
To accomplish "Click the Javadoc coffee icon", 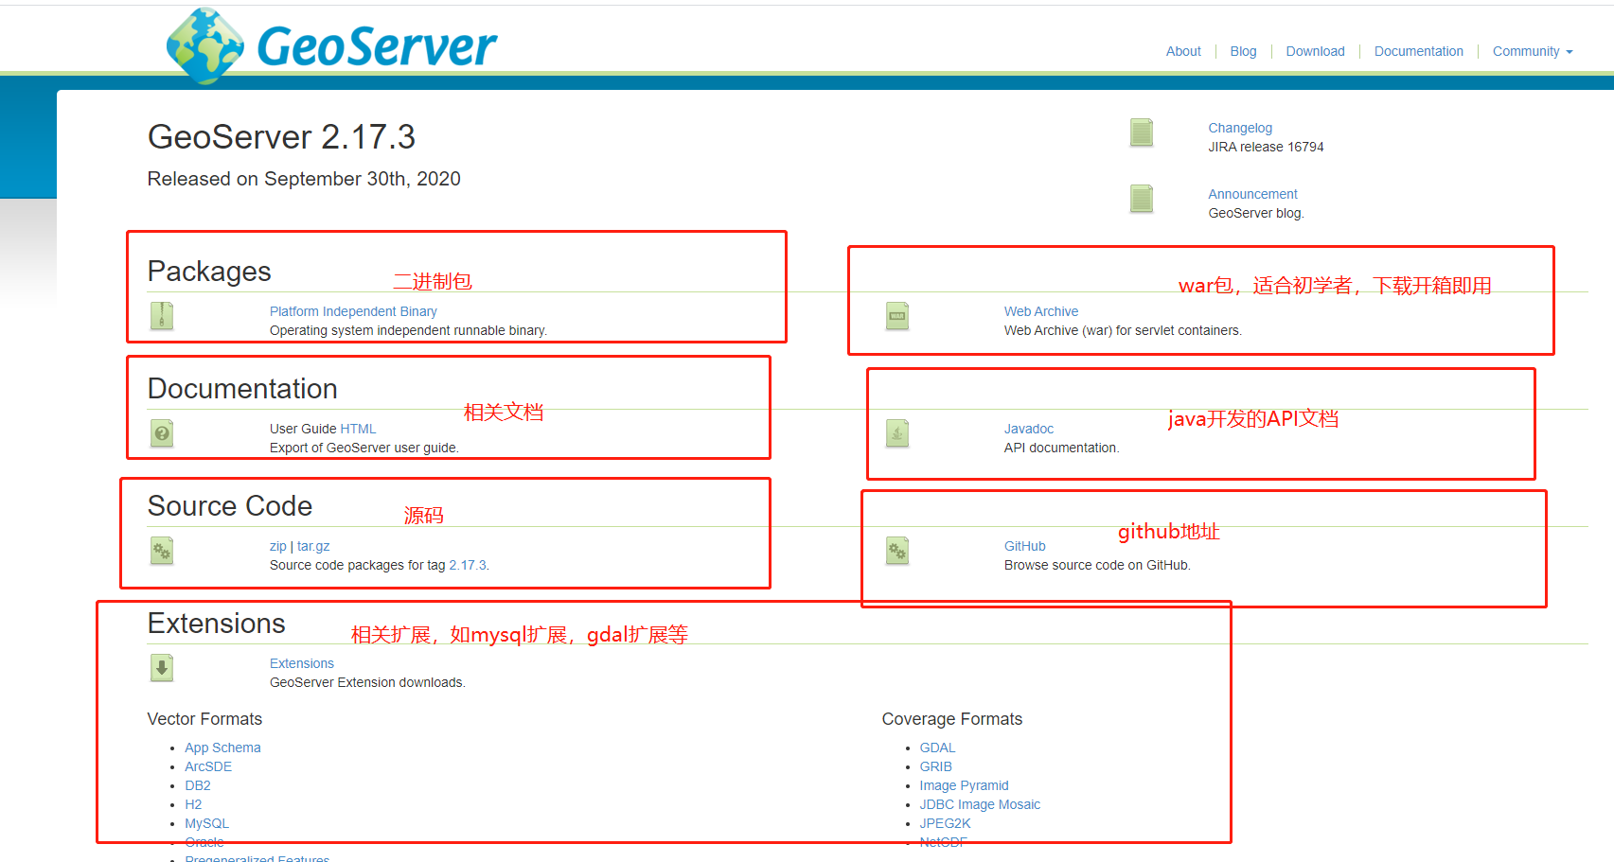I will point(896,433).
